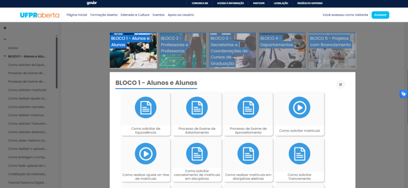Open the COMUNICA BR link
This screenshot has width=408, height=188.
pyautogui.click(x=200, y=3)
